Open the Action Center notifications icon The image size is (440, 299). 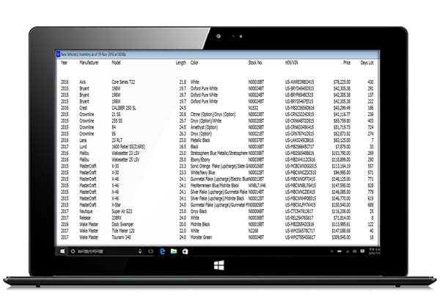(362, 251)
